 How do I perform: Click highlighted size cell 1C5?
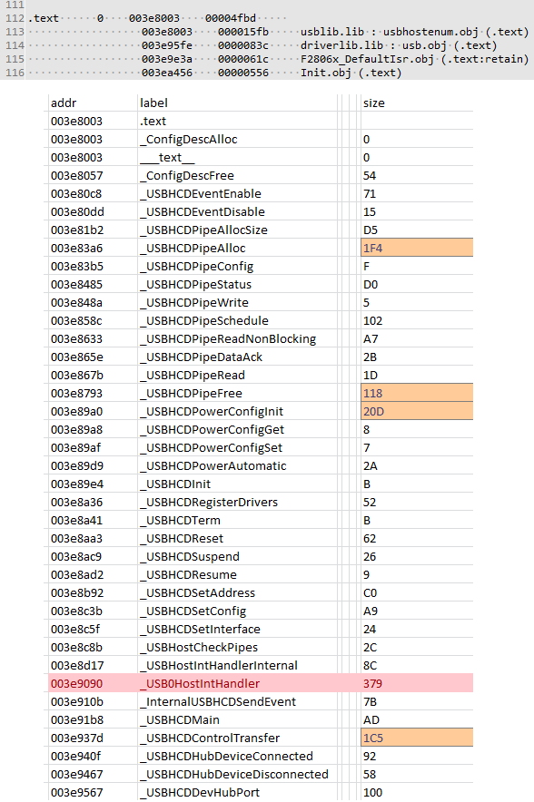pos(417,738)
